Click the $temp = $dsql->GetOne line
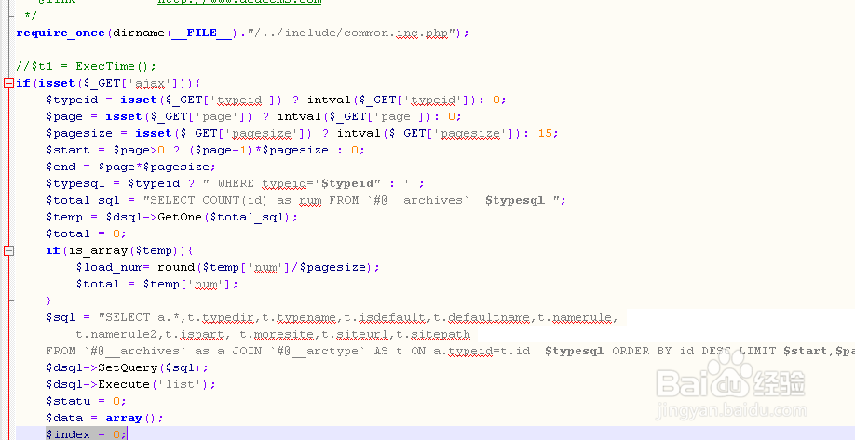Image resolution: width=855 pixels, height=440 pixels. [x=172, y=218]
